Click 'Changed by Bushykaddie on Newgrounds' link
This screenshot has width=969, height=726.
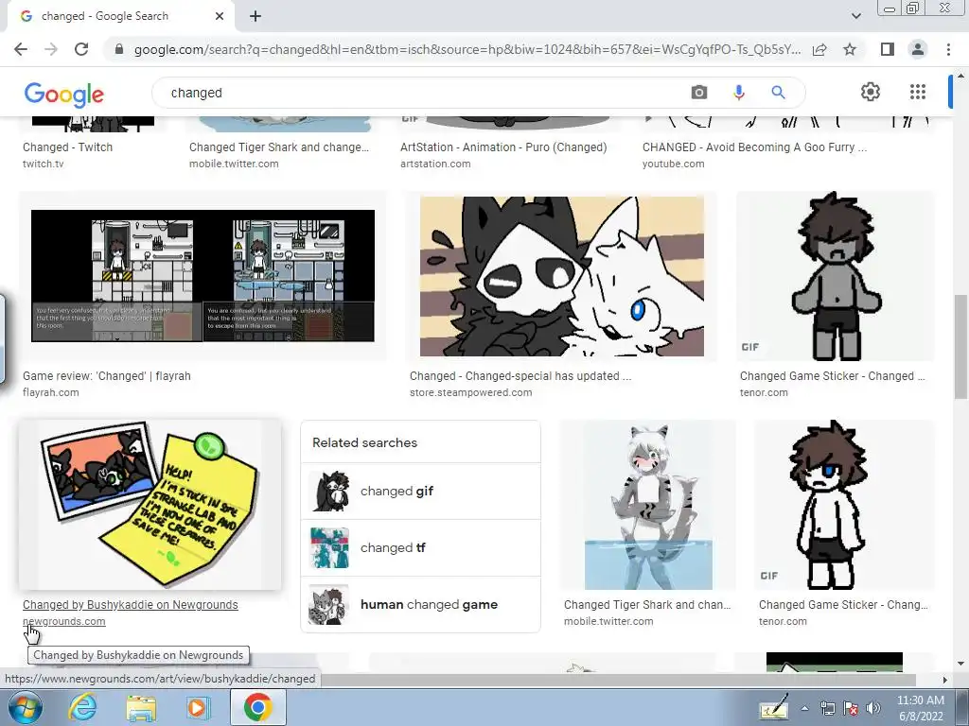131,605
